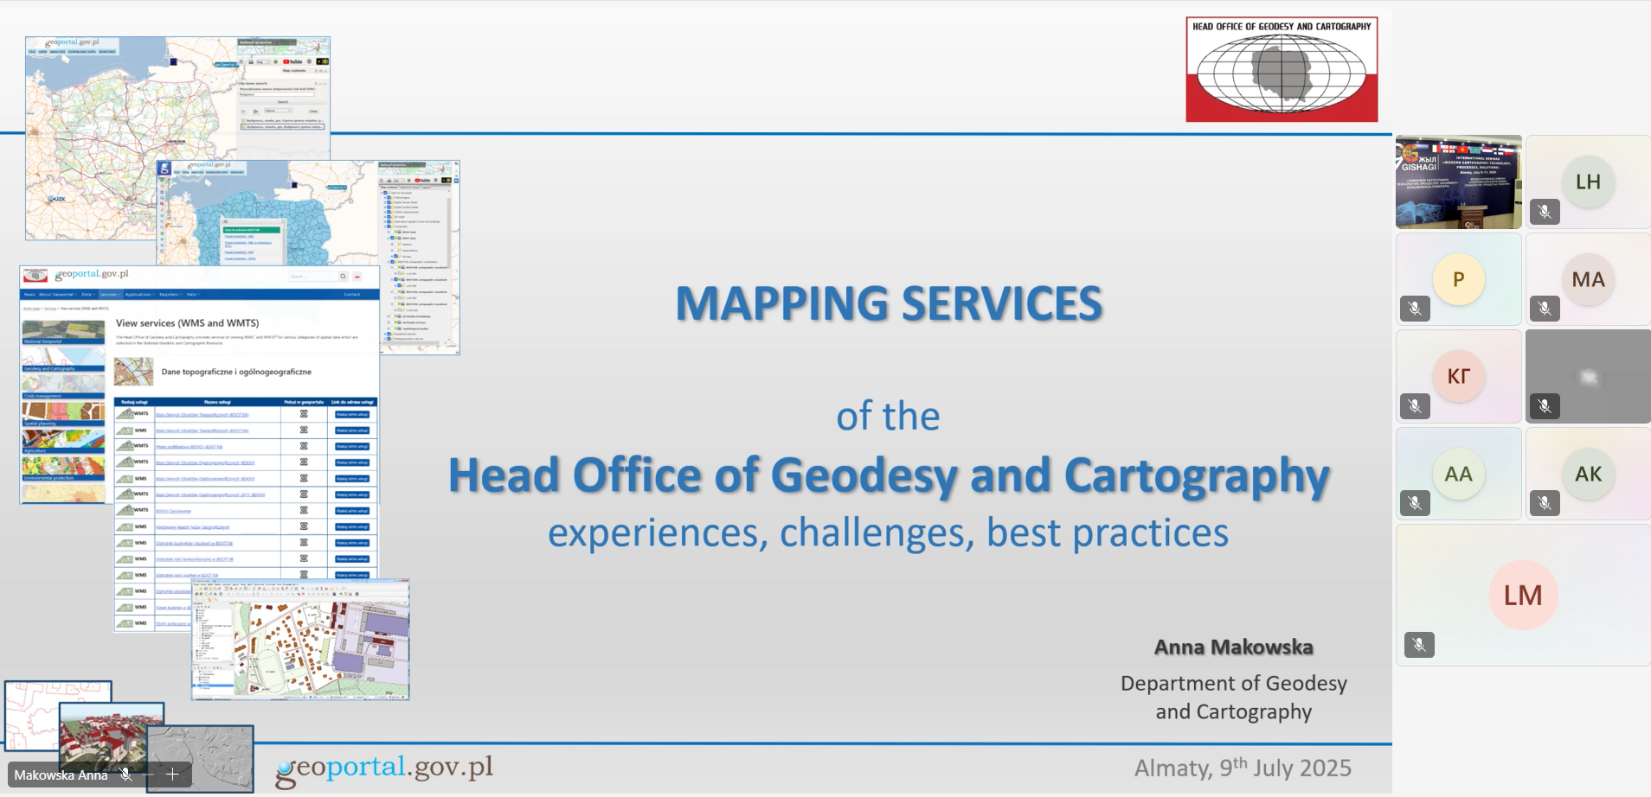Click the muted mic icon on AK's tile
The width and height of the screenshot is (1651, 797).
[x=1545, y=503]
